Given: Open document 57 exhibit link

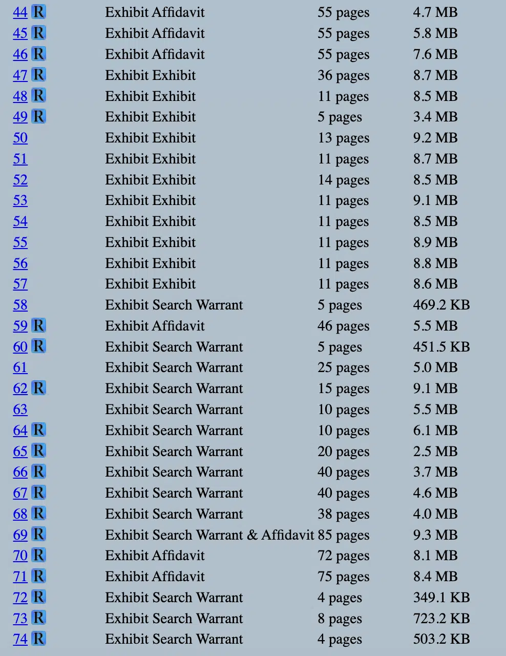Looking at the screenshot, I should click(x=20, y=284).
